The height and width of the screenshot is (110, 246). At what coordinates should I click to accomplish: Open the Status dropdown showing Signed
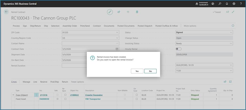[231, 32]
